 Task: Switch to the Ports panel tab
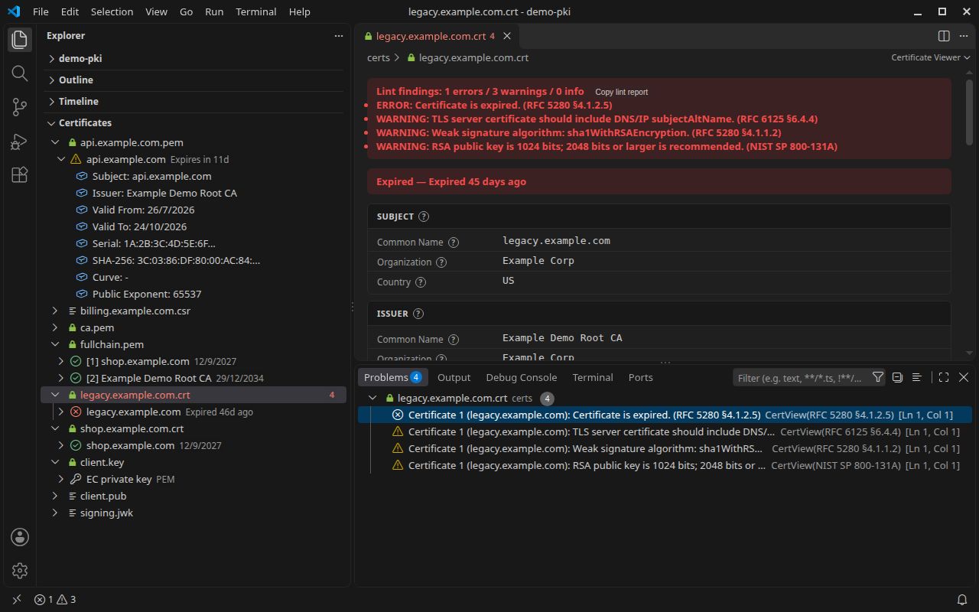pyautogui.click(x=641, y=377)
